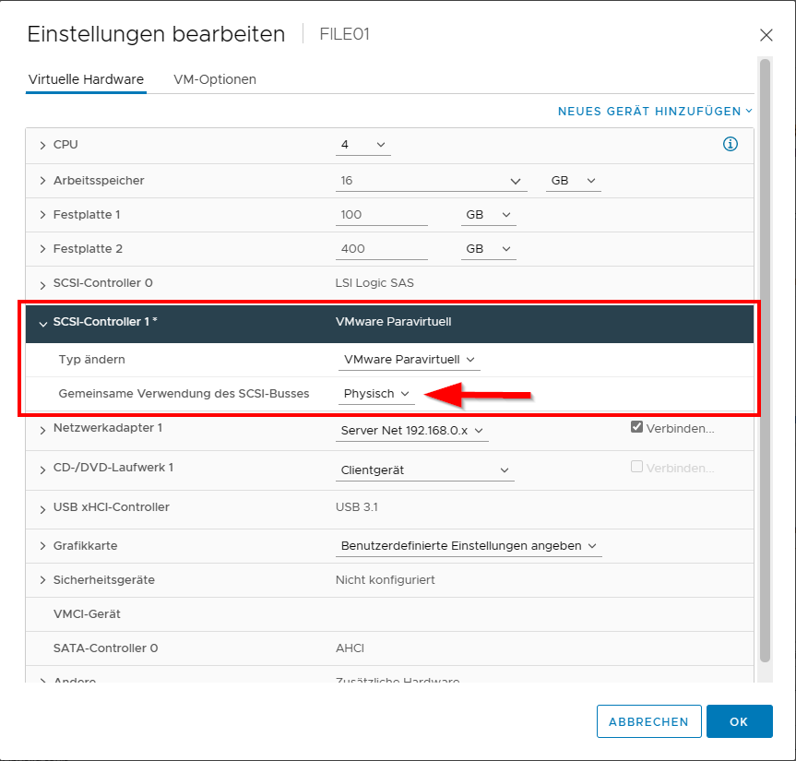The image size is (796, 761).
Task: Select the Virtuelle Hardware tab
Action: [x=86, y=79]
